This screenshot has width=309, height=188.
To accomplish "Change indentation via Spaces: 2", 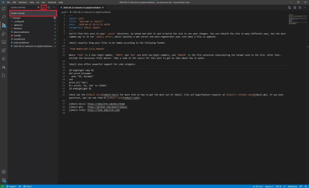I will pos(269,186).
